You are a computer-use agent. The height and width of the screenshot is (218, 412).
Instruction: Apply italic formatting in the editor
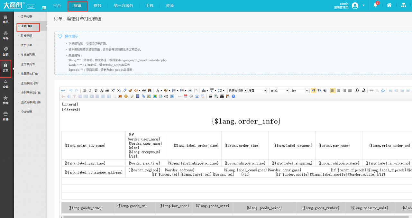click(x=90, y=91)
